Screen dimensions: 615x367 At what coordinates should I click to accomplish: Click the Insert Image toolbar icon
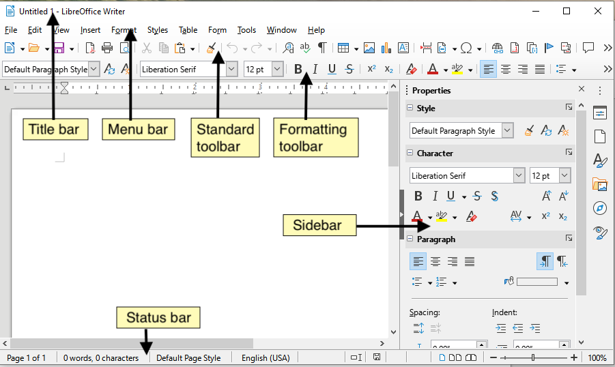(x=369, y=48)
